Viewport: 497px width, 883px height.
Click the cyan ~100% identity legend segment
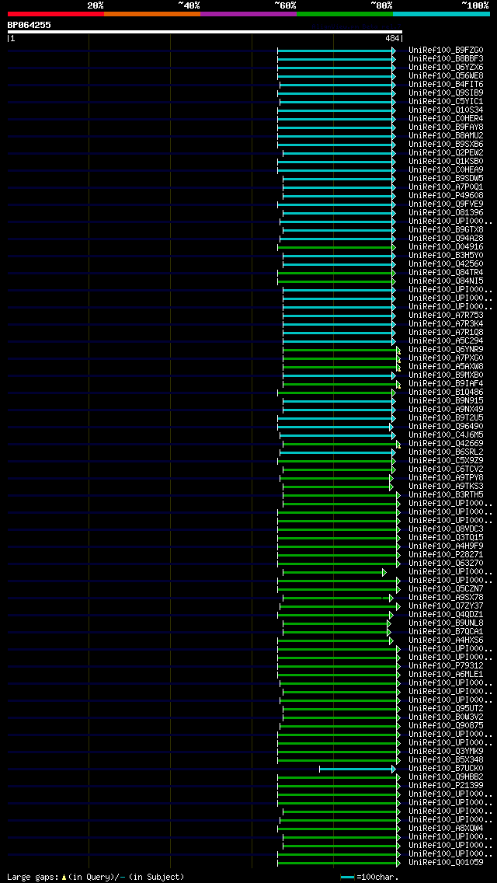(441, 13)
